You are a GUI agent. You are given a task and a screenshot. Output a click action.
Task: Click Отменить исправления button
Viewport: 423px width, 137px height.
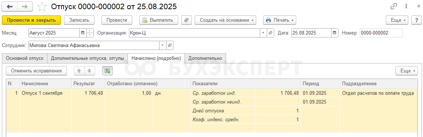(36, 71)
